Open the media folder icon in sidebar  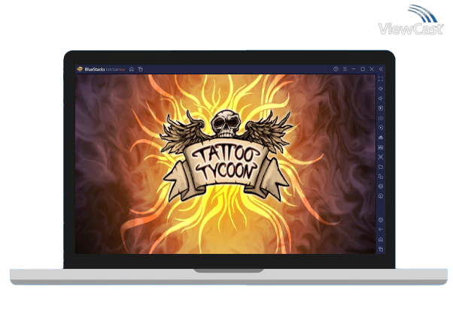pos(381,167)
